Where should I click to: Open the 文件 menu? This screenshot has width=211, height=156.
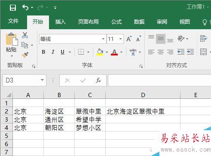click(13, 21)
